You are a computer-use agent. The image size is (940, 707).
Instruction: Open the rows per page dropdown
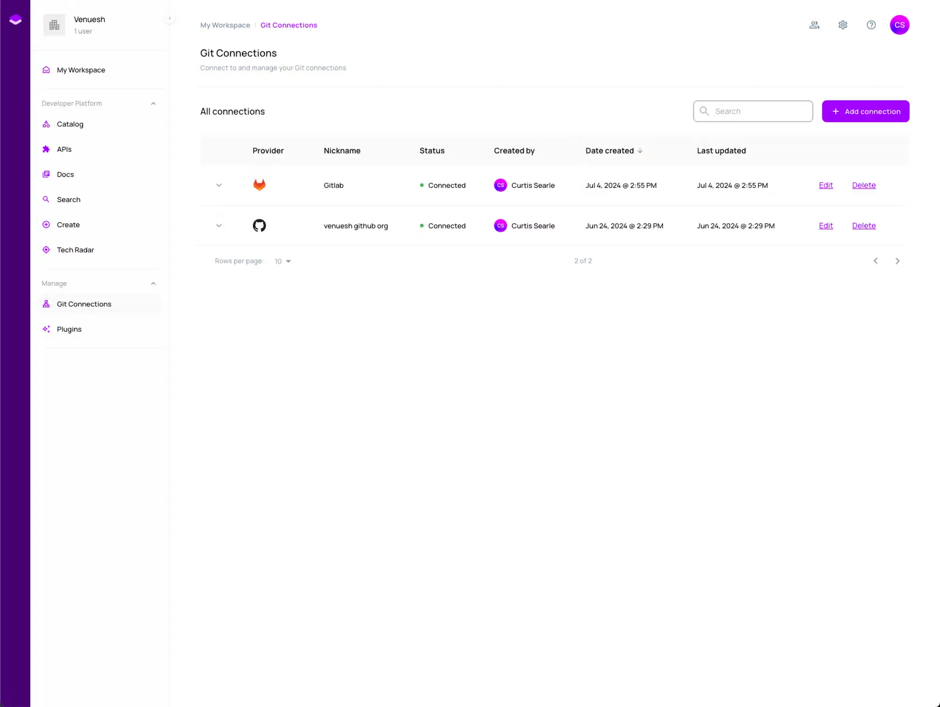click(282, 261)
